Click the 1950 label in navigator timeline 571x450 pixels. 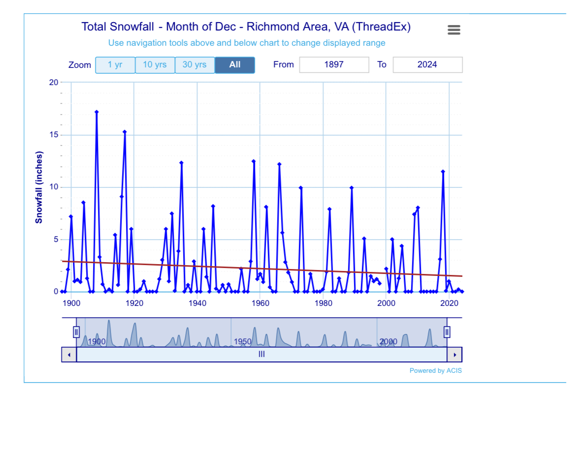[x=242, y=342]
